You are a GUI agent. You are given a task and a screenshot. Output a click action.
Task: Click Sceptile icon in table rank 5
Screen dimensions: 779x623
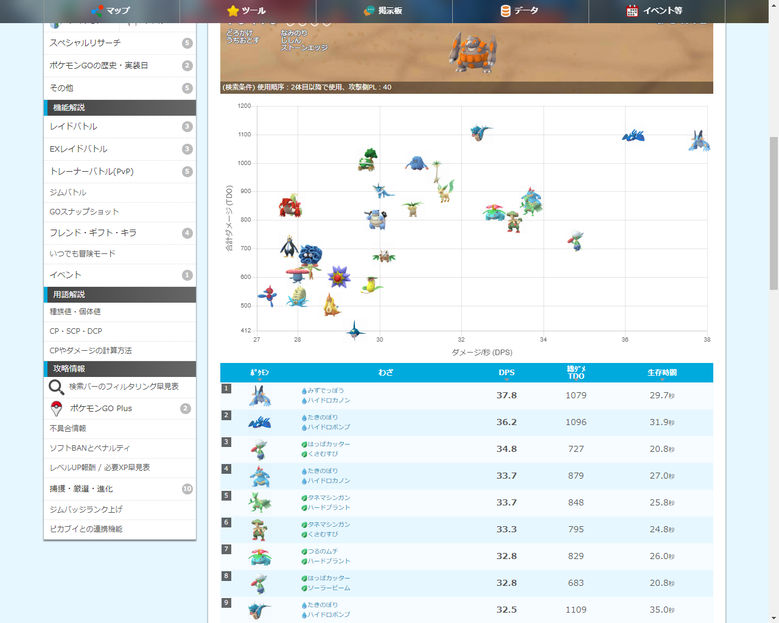260,503
